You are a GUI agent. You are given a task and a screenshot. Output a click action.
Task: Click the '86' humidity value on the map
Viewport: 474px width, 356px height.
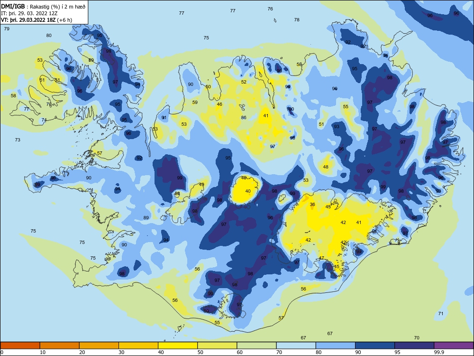(244, 117)
